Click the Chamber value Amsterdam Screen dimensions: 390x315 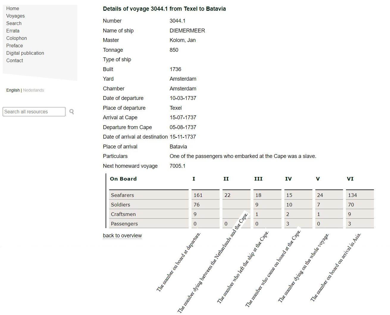tap(183, 89)
